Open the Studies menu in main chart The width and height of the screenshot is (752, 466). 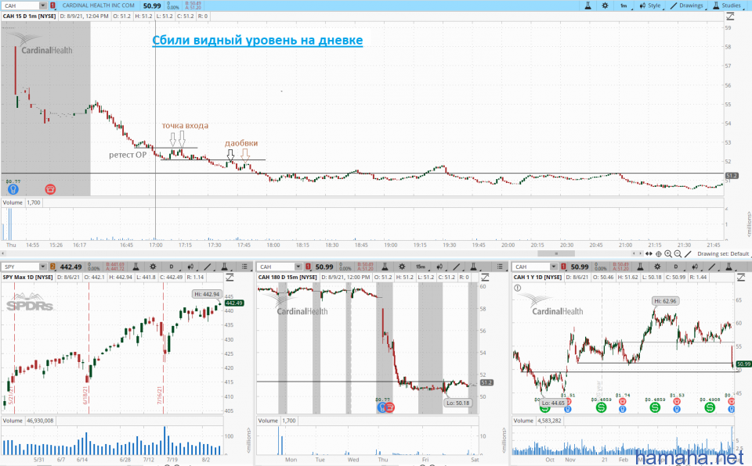(x=727, y=5)
